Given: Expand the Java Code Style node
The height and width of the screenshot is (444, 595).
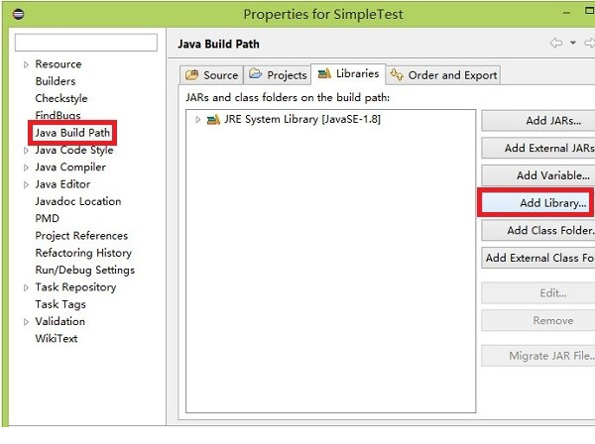Looking at the screenshot, I should pyautogui.click(x=26, y=151).
